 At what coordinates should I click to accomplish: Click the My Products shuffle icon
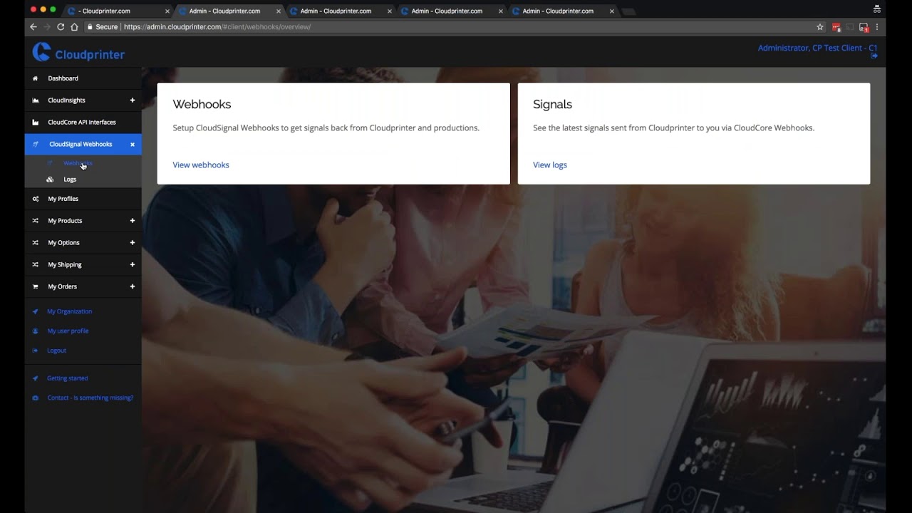(36, 221)
